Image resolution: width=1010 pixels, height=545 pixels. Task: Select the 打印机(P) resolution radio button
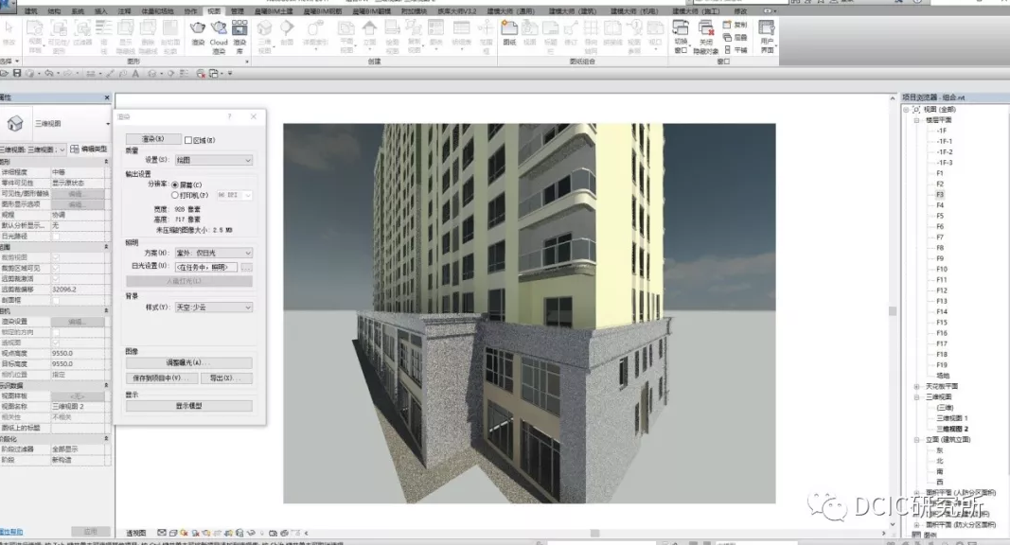pyautogui.click(x=175, y=195)
